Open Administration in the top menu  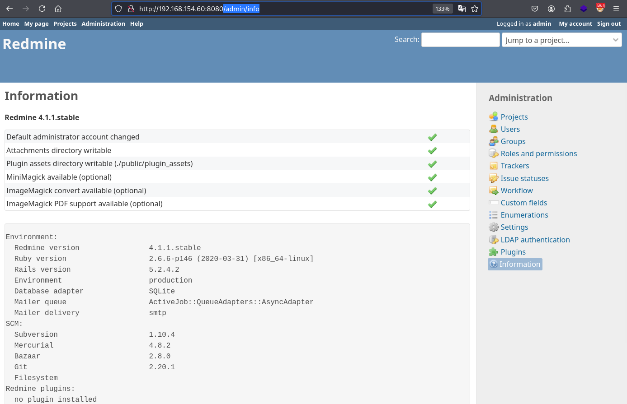103,23
